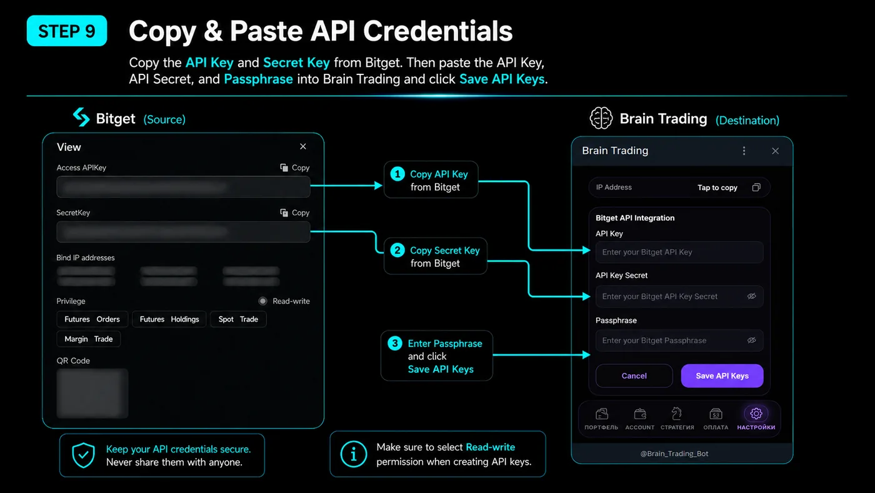875x493 pixels.
Task: Click the blurred SecretKey field
Action: pyautogui.click(x=183, y=232)
